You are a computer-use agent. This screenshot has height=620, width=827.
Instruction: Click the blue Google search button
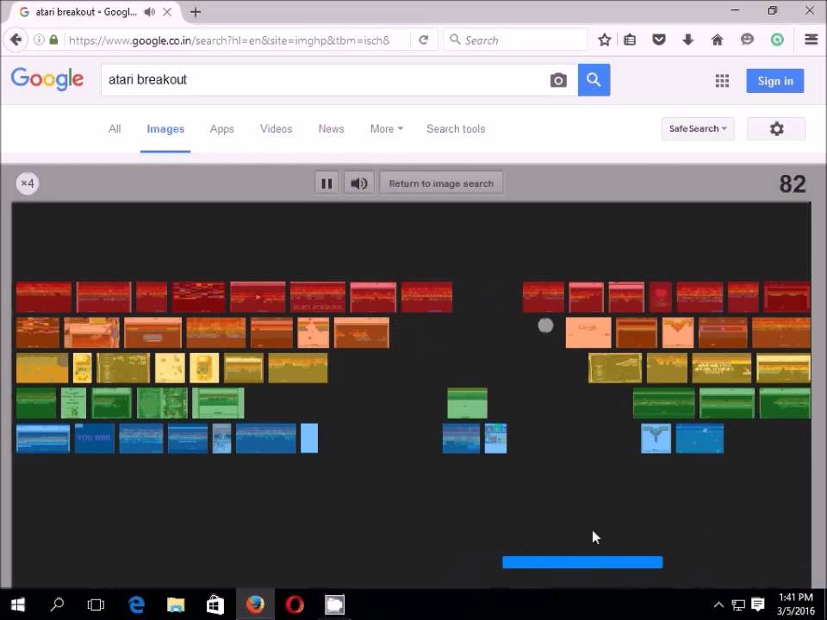tap(594, 80)
